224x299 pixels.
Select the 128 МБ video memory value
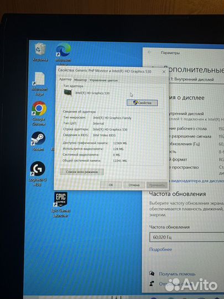pyautogui.click(x=118, y=149)
